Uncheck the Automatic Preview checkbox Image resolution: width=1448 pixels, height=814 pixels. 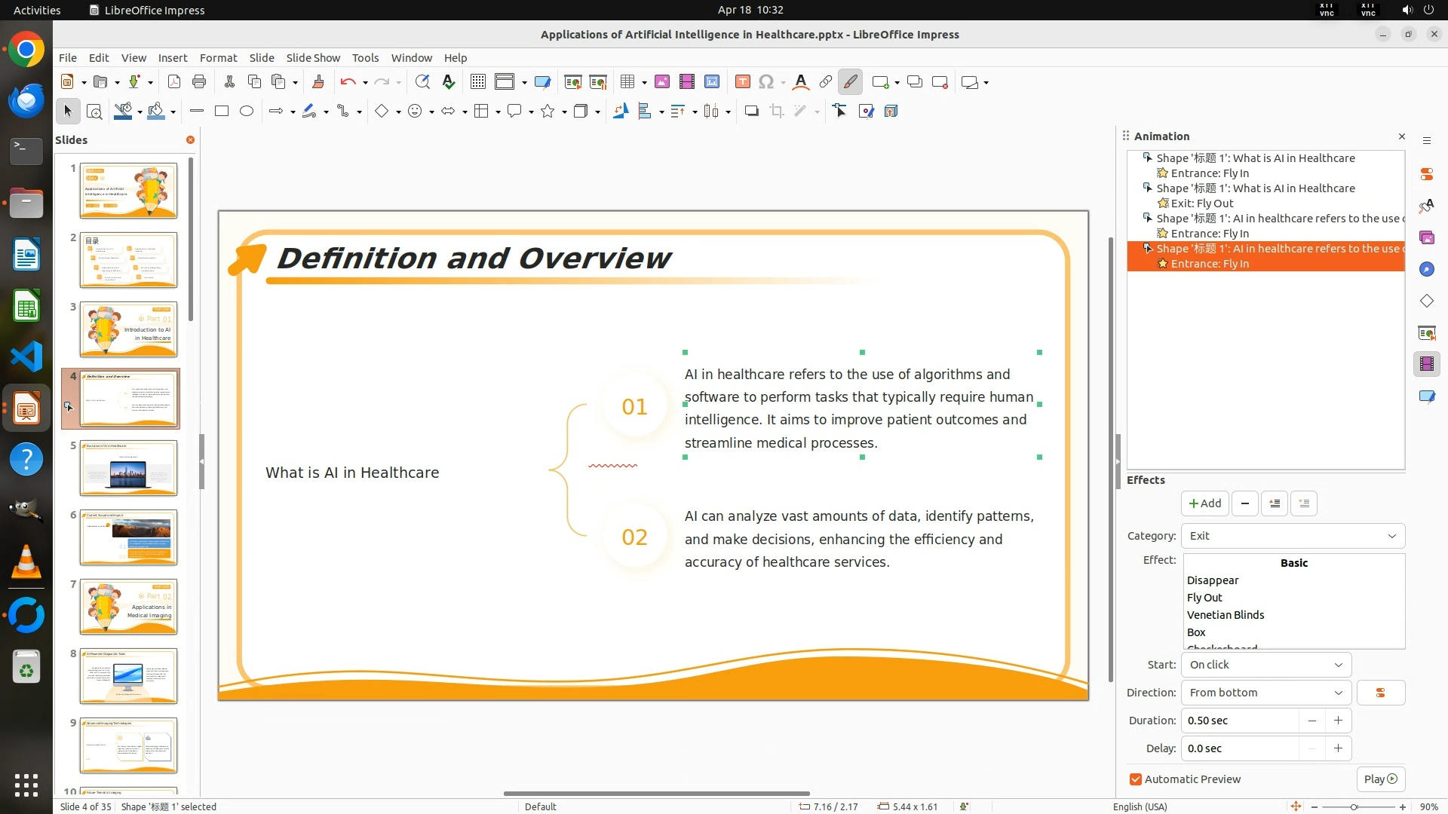[1136, 779]
